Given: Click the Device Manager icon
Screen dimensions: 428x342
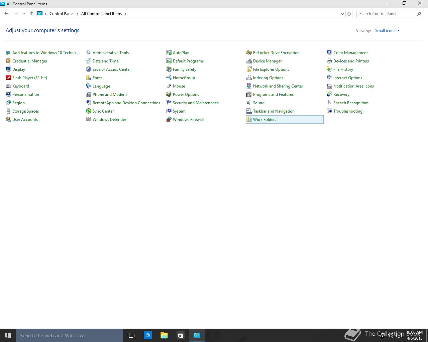Looking at the screenshot, I should click(x=249, y=61).
